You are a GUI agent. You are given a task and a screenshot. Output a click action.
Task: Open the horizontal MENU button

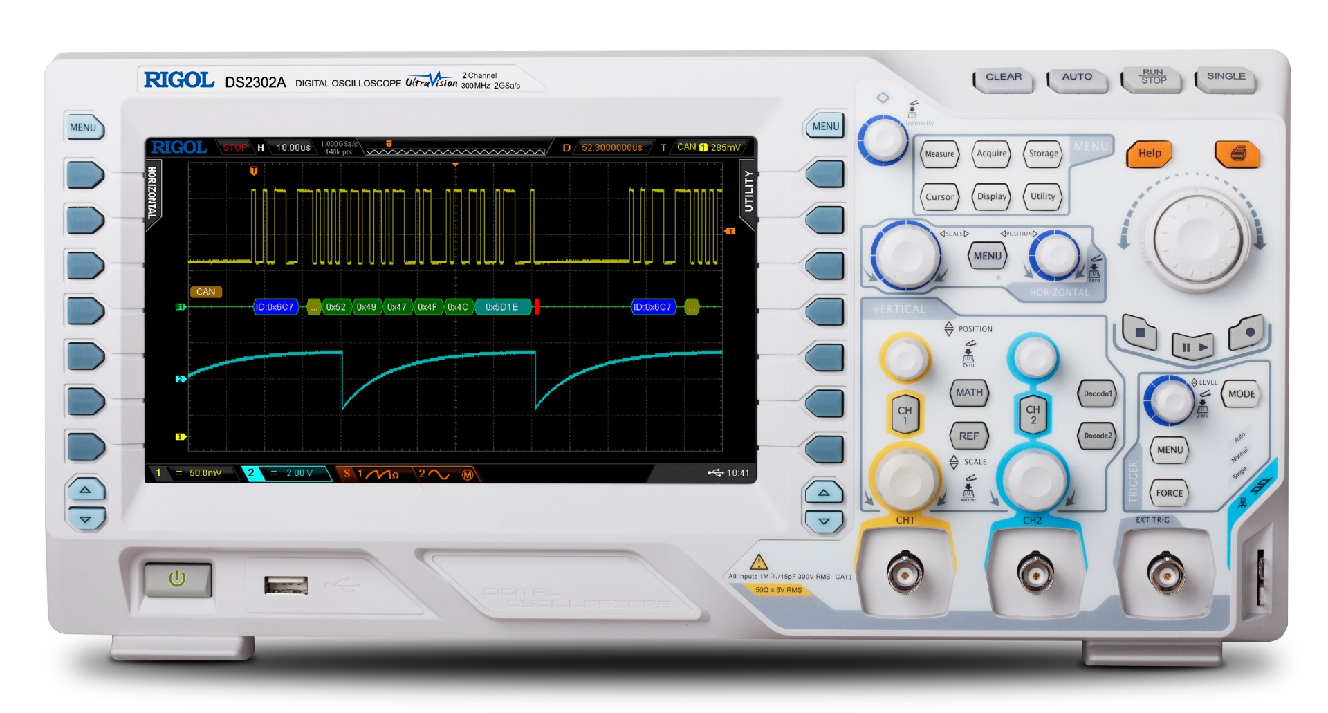click(987, 256)
